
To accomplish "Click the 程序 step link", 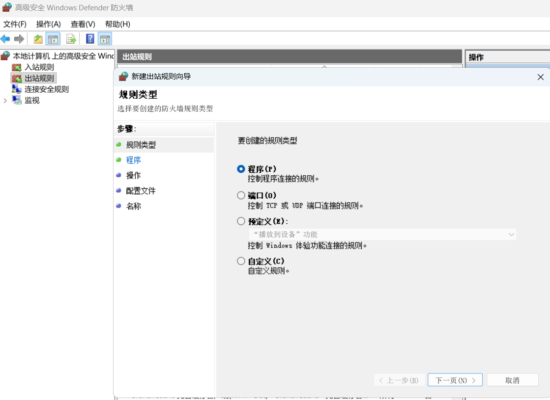I will 133,160.
